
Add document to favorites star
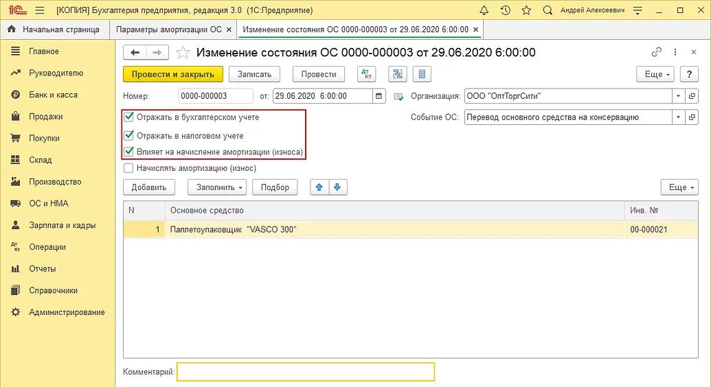(x=183, y=53)
